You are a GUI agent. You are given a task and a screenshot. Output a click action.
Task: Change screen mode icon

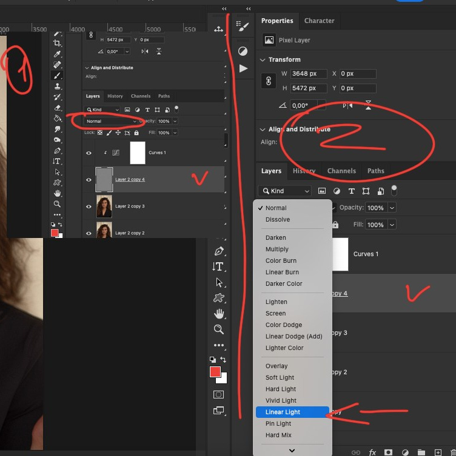218,411
